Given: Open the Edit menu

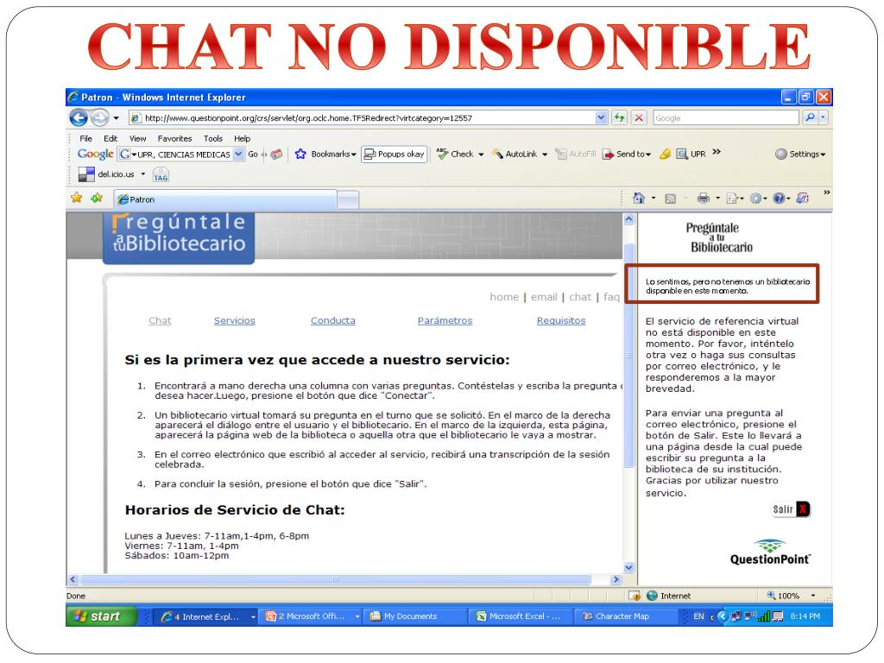Looking at the screenshot, I should click(x=110, y=139).
